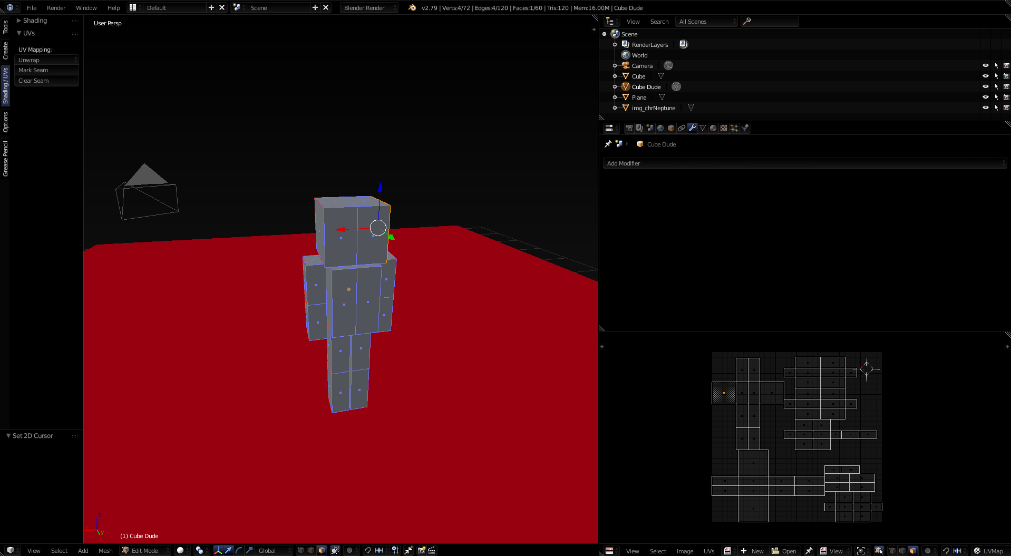Image resolution: width=1011 pixels, height=556 pixels.
Task: Open the Physics properties tab
Action: click(x=745, y=128)
